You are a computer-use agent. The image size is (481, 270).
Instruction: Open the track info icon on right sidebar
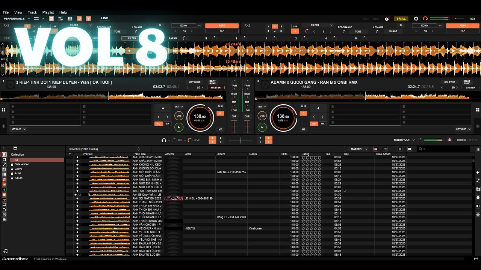click(x=478, y=198)
